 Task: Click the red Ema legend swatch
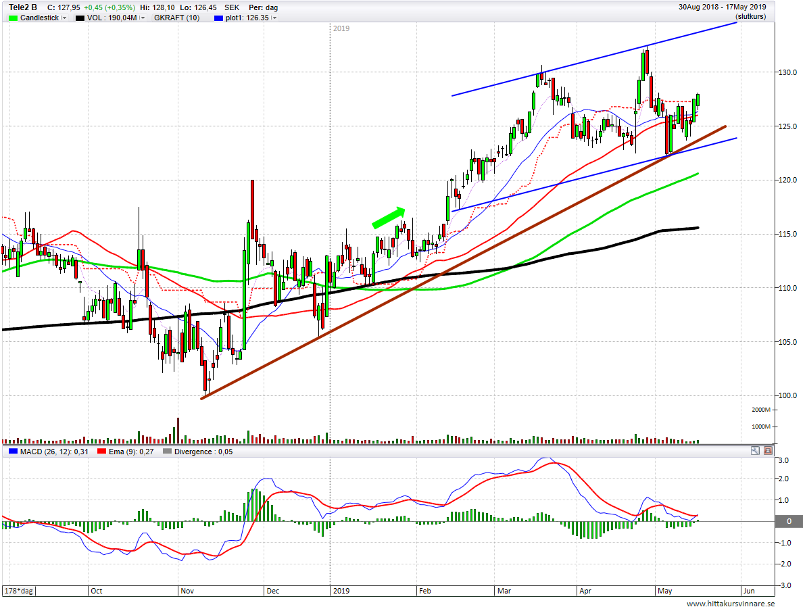coord(101,452)
